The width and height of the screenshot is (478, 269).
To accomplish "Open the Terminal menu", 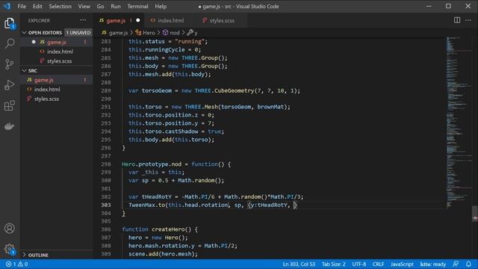I will [x=137, y=7].
